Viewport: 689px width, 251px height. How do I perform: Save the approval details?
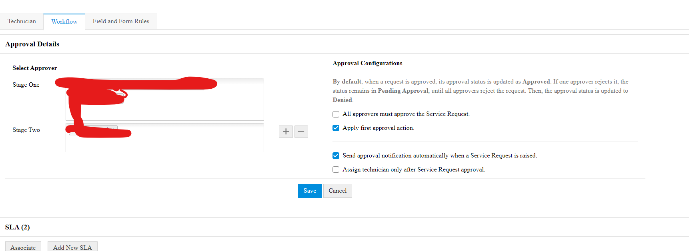pos(310,191)
